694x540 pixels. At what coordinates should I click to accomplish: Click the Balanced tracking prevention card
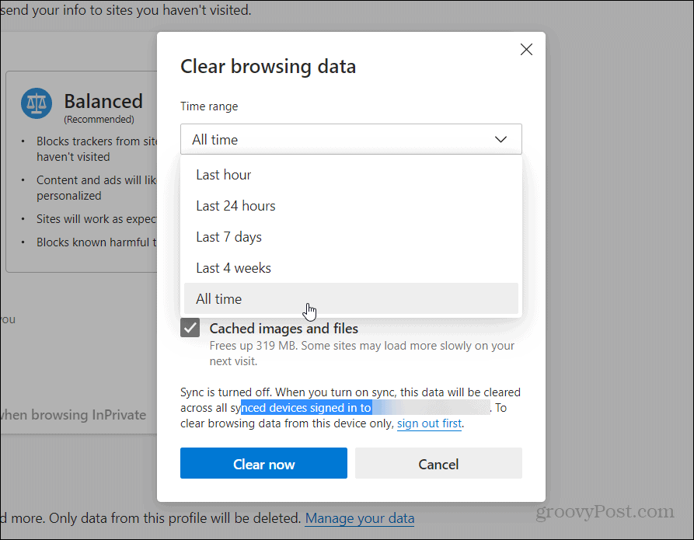pyautogui.click(x=82, y=171)
